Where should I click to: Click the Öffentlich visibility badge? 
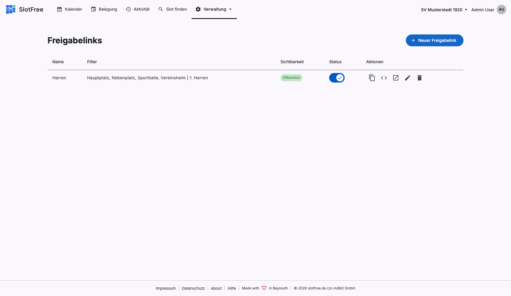tap(291, 77)
